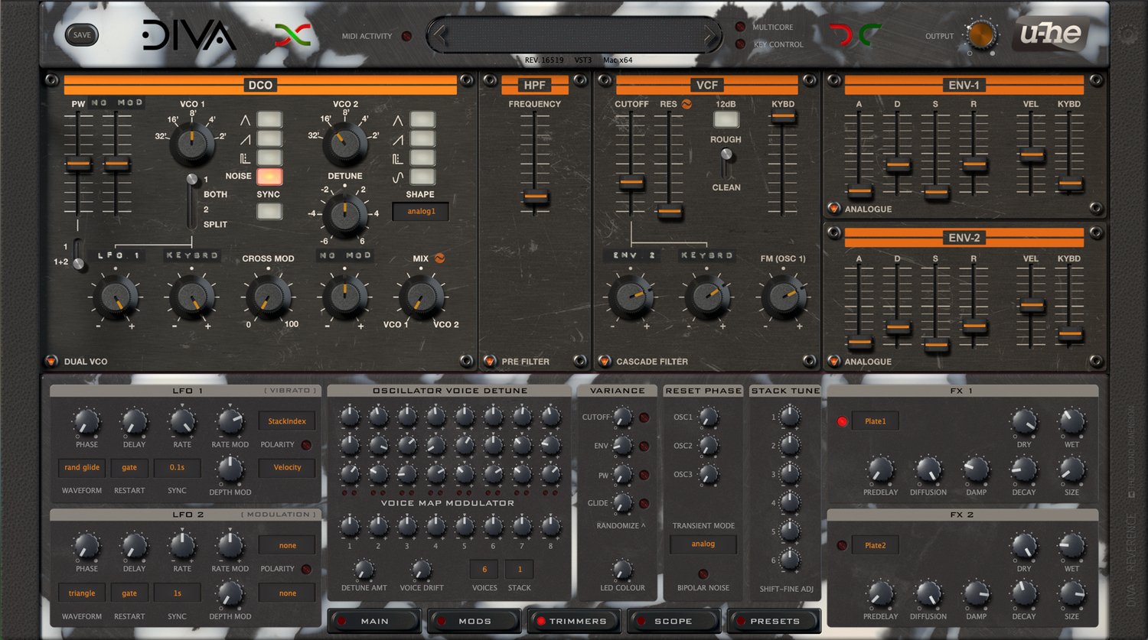The image size is (1148, 640).
Task: Open the CASCADE FILTER model menu
Action: pyautogui.click(x=604, y=361)
